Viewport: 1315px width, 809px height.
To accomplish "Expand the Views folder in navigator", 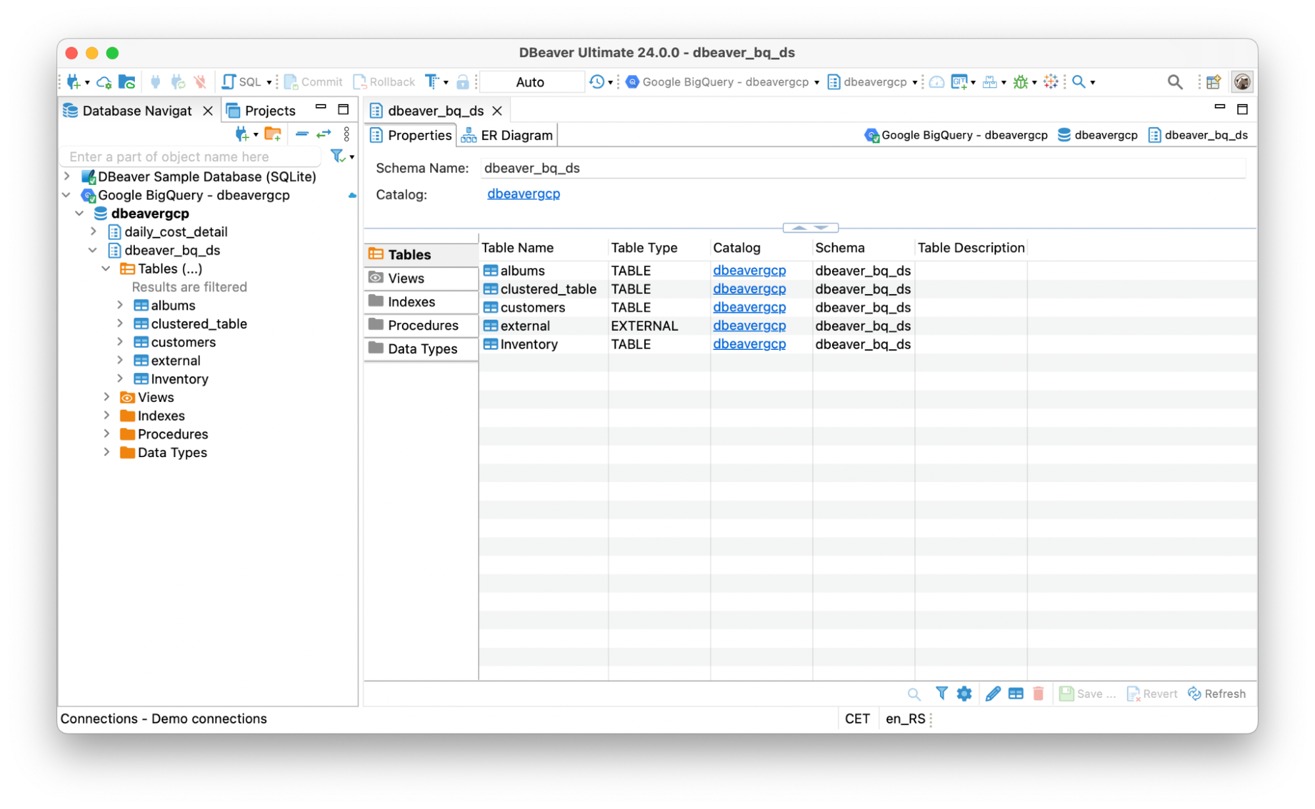I will (107, 397).
